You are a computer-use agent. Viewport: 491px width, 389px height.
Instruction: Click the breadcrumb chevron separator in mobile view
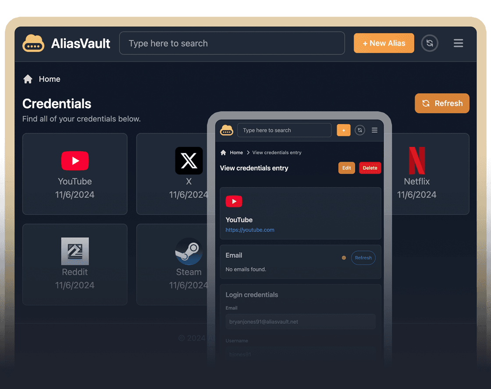248,153
